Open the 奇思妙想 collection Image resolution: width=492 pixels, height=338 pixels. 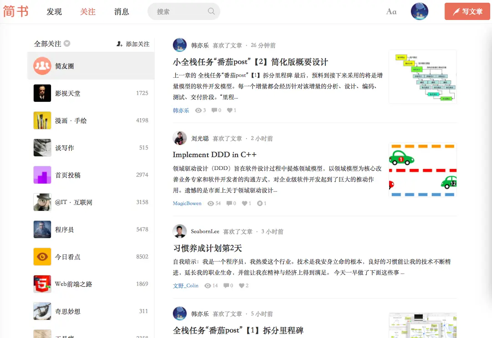coord(91,311)
